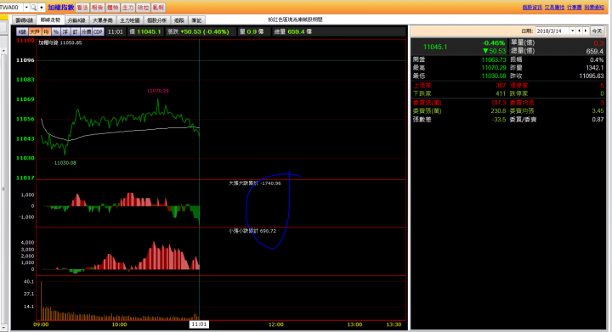Click the 最高 value 11070.29 in the quote panel
This screenshot has height=332, width=612.
point(494,68)
